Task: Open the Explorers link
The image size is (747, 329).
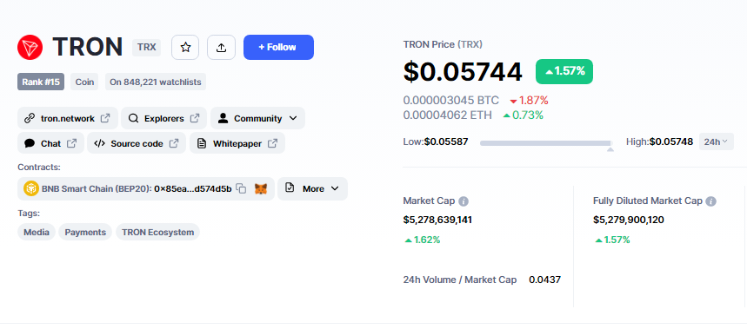Action: tap(163, 118)
